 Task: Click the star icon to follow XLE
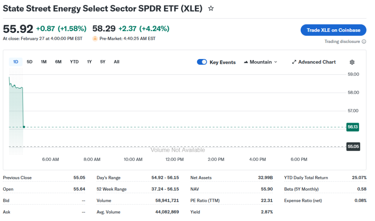click(x=211, y=8)
